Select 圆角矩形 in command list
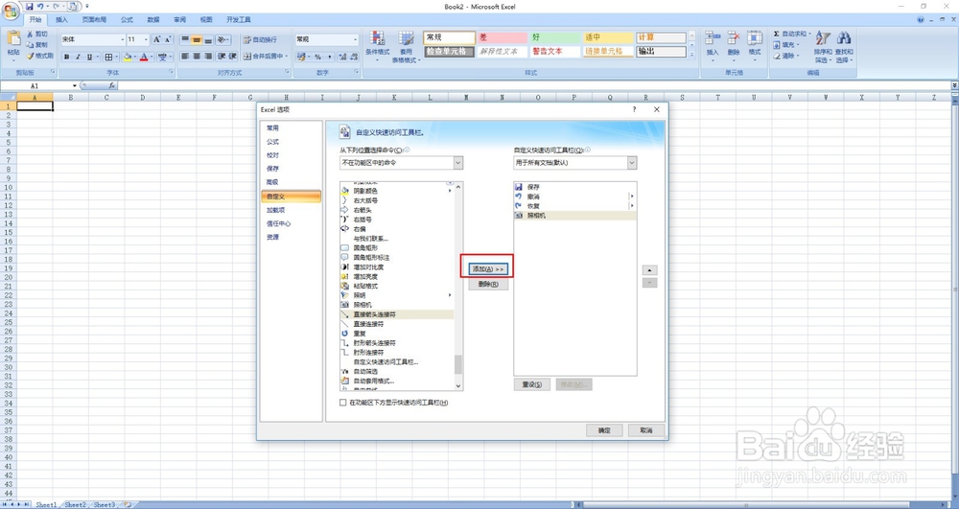Screen dimensions: 959x509 (x=397, y=248)
